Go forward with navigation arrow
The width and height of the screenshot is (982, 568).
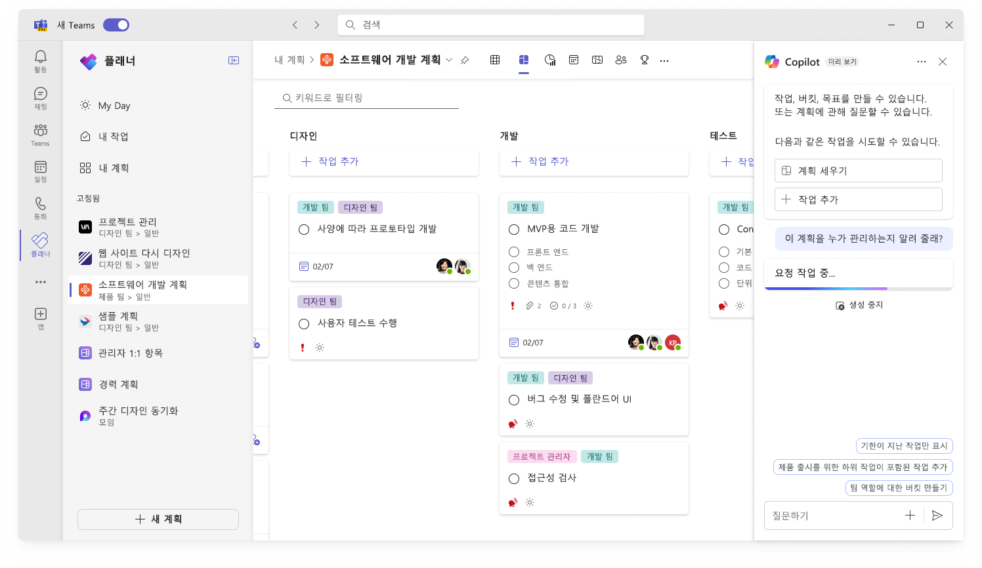(x=316, y=25)
